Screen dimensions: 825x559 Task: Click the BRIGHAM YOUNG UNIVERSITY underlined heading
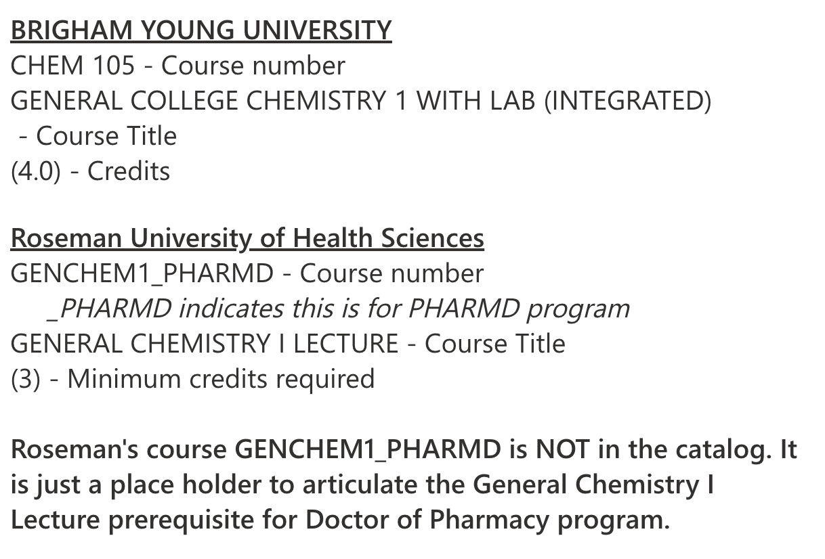201,30
